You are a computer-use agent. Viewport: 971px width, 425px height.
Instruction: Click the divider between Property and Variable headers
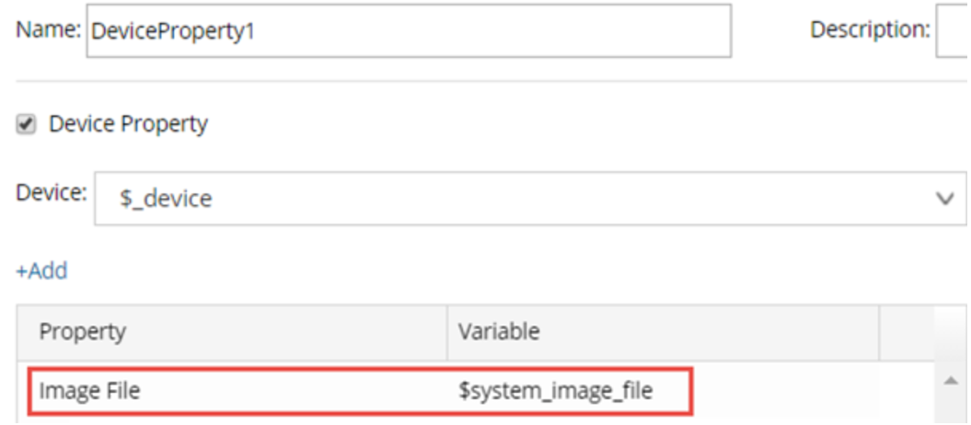click(446, 331)
